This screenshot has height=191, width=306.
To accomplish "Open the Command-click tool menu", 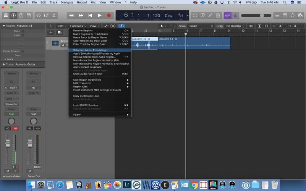I will pyautogui.click(x=172, y=26).
